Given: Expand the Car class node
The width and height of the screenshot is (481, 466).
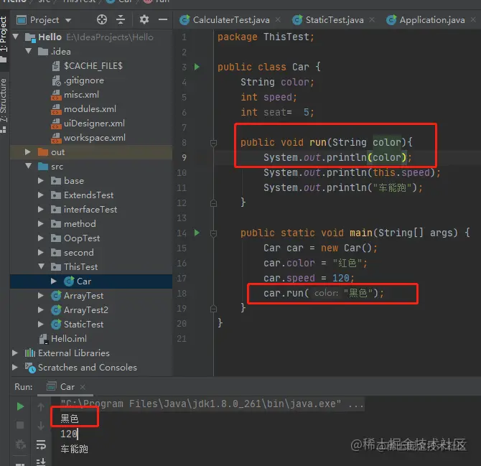Looking at the screenshot, I should tap(54, 281).
